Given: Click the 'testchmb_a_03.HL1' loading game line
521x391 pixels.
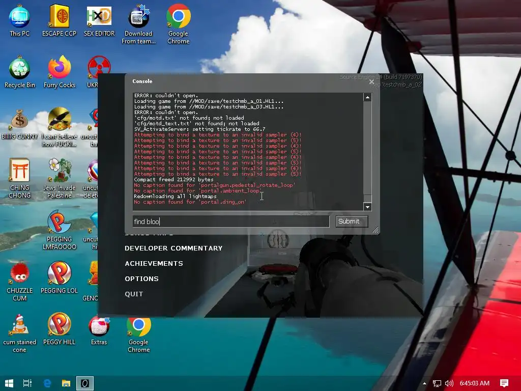Looking at the screenshot, I should coord(209,107).
